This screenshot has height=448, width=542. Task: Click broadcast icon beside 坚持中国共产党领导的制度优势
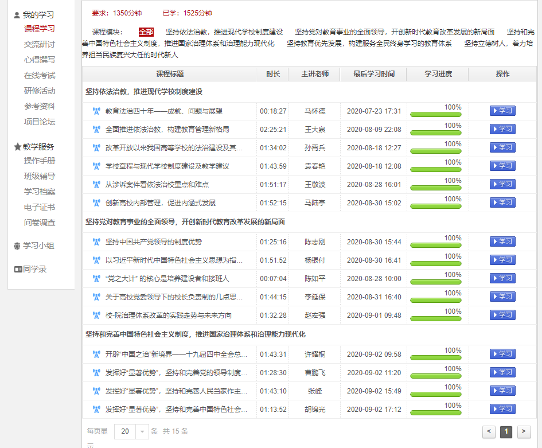click(x=96, y=242)
